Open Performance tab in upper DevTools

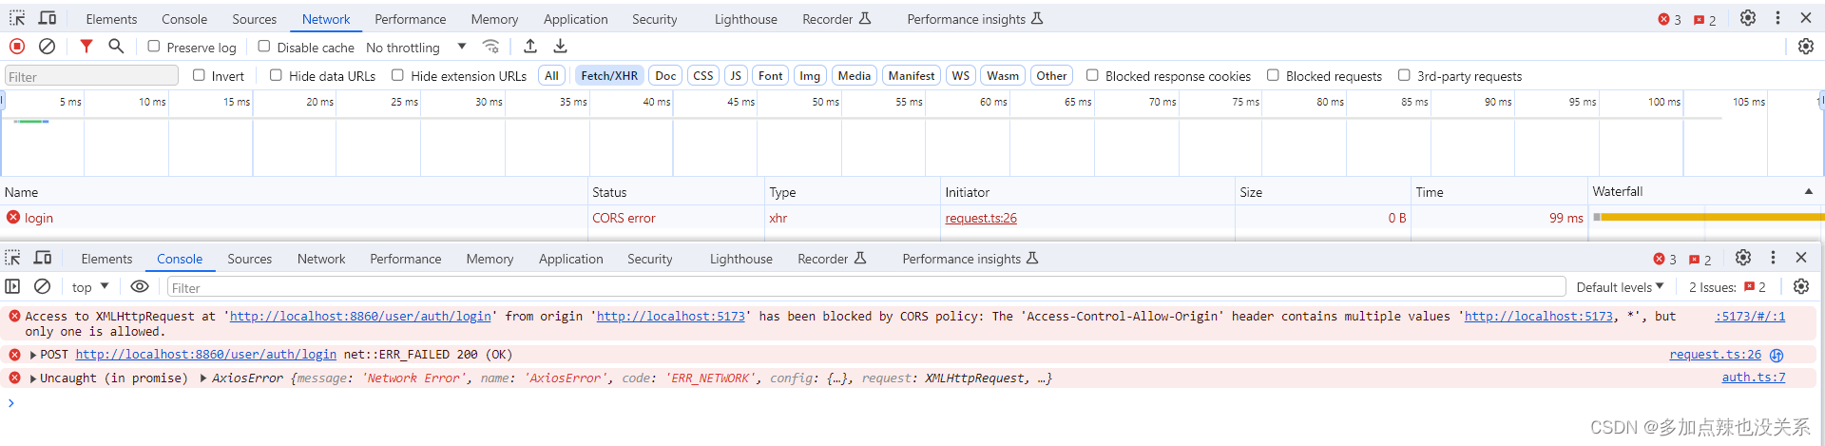tap(410, 19)
